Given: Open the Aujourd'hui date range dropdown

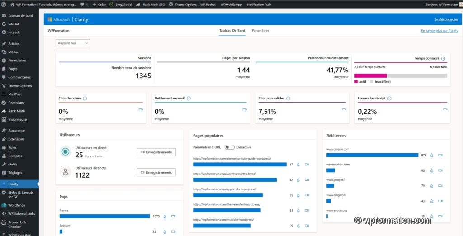Looking at the screenshot, I should (73, 43).
